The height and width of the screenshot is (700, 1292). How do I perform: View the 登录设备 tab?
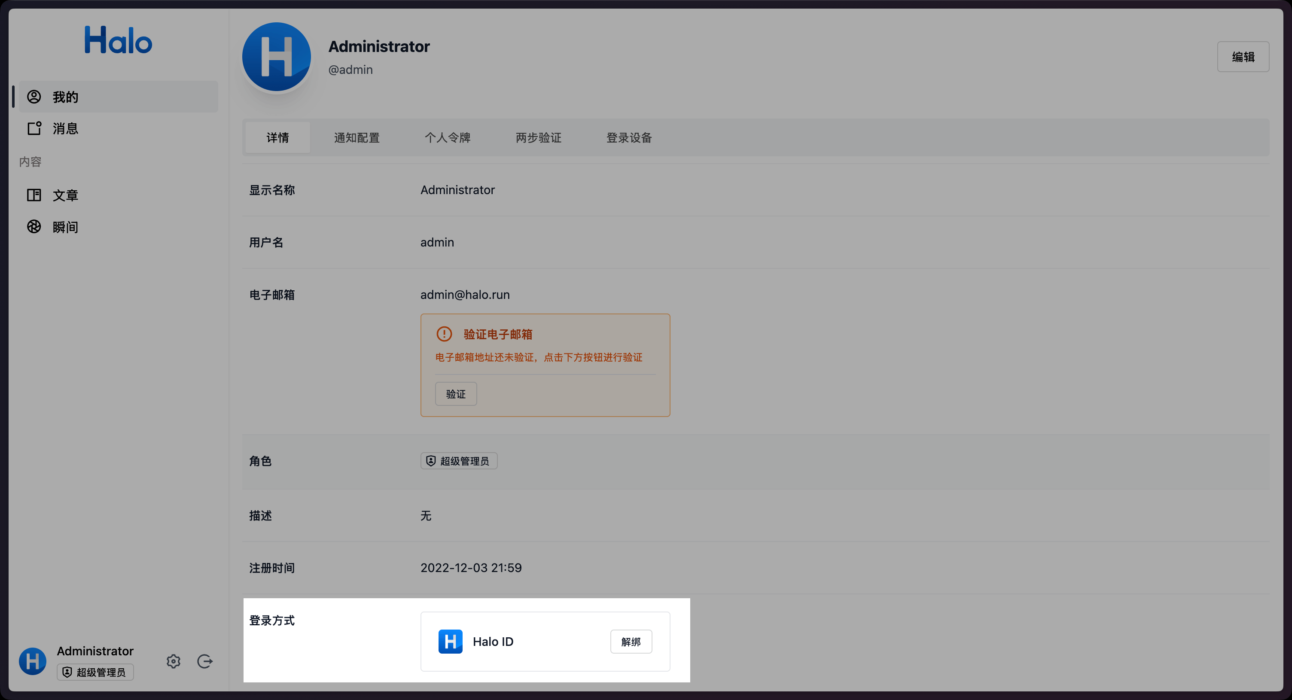pos(629,137)
